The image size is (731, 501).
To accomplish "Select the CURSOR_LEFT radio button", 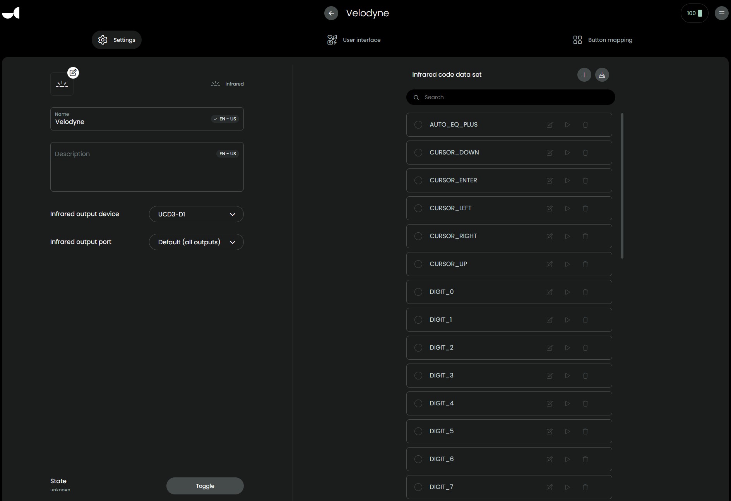I will (x=418, y=208).
